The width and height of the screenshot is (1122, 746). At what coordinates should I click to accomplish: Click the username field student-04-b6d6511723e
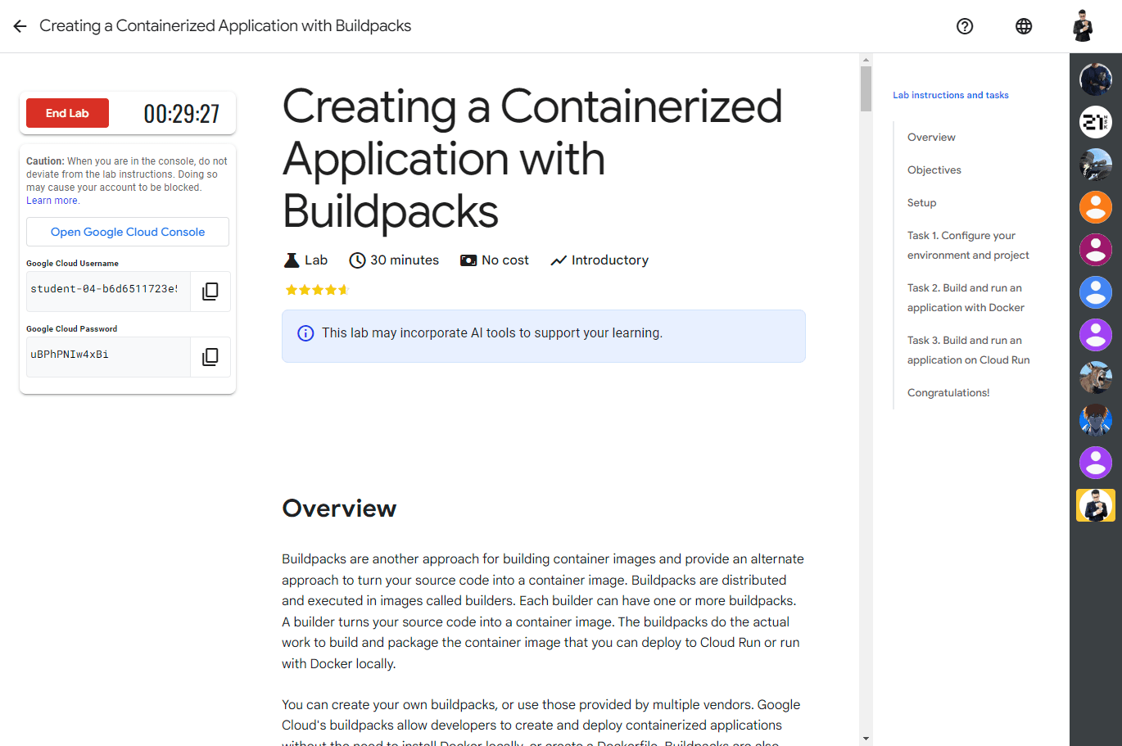coord(108,292)
